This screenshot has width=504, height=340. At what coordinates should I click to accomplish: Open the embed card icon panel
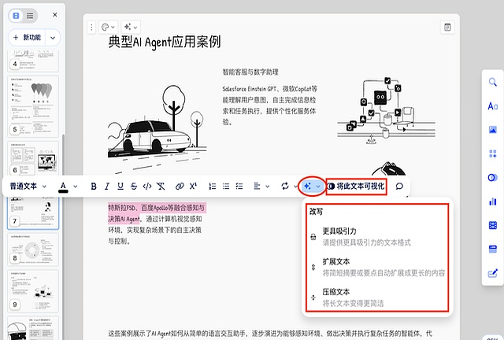click(493, 249)
